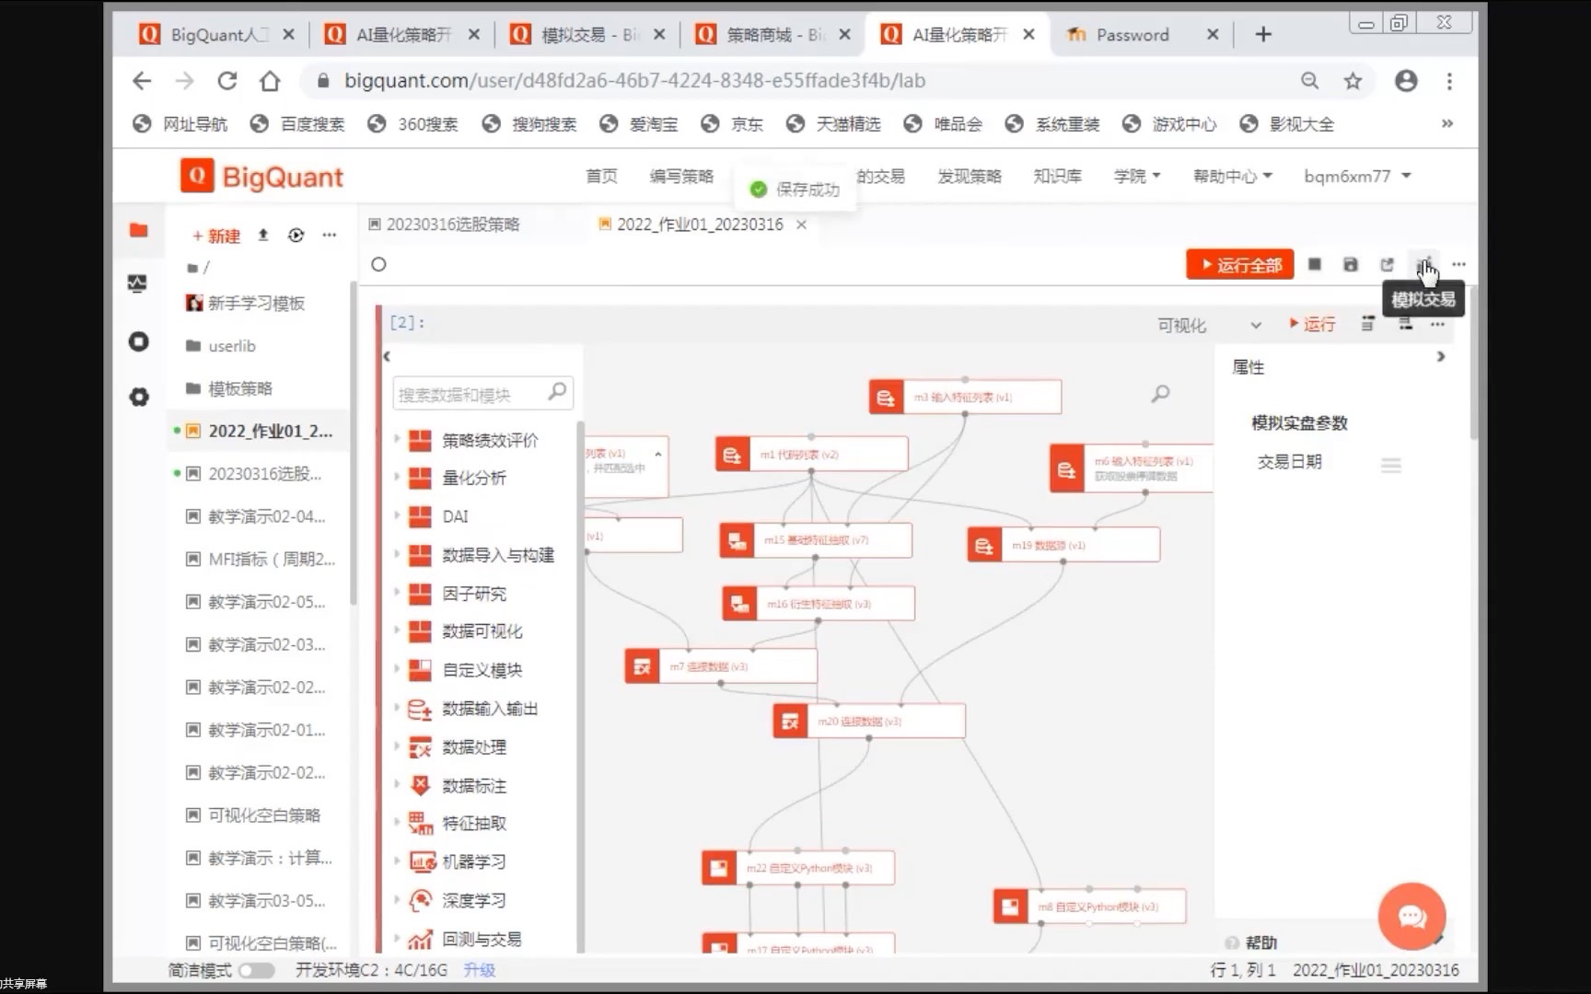Image resolution: width=1591 pixels, height=994 pixels.
Task: Click the cell layout icon next to 运行
Action: 1368,324
